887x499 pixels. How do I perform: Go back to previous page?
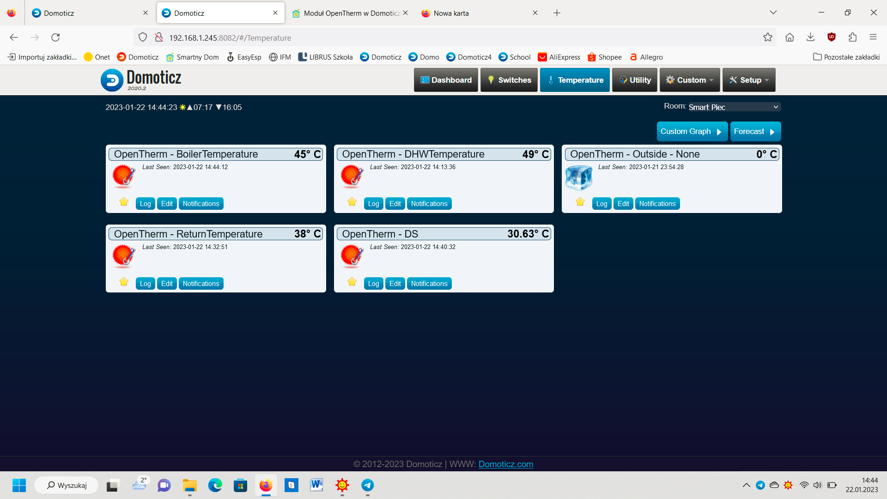(x=14, y=37)
